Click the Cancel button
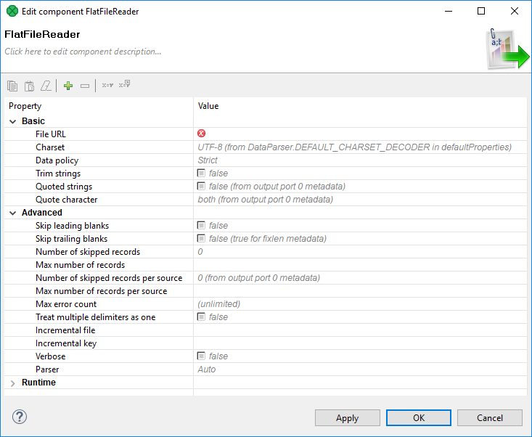532x437 pixels. coord(490,417)
